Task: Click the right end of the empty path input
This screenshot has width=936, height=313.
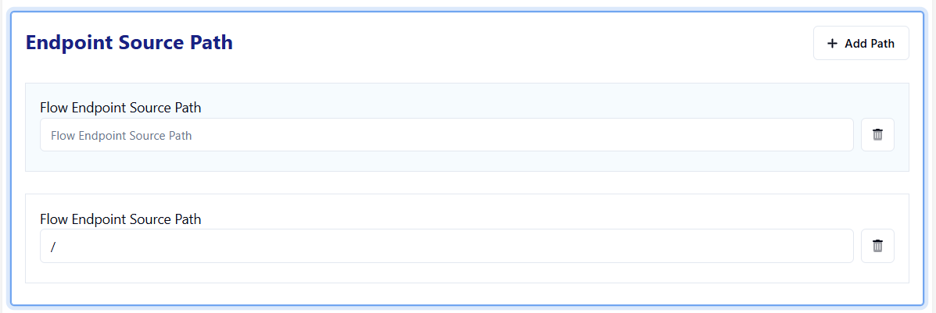Action: click(837, 135)
